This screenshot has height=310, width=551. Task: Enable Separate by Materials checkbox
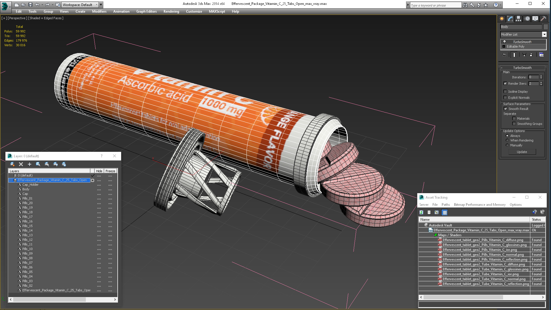click(514, 119)
